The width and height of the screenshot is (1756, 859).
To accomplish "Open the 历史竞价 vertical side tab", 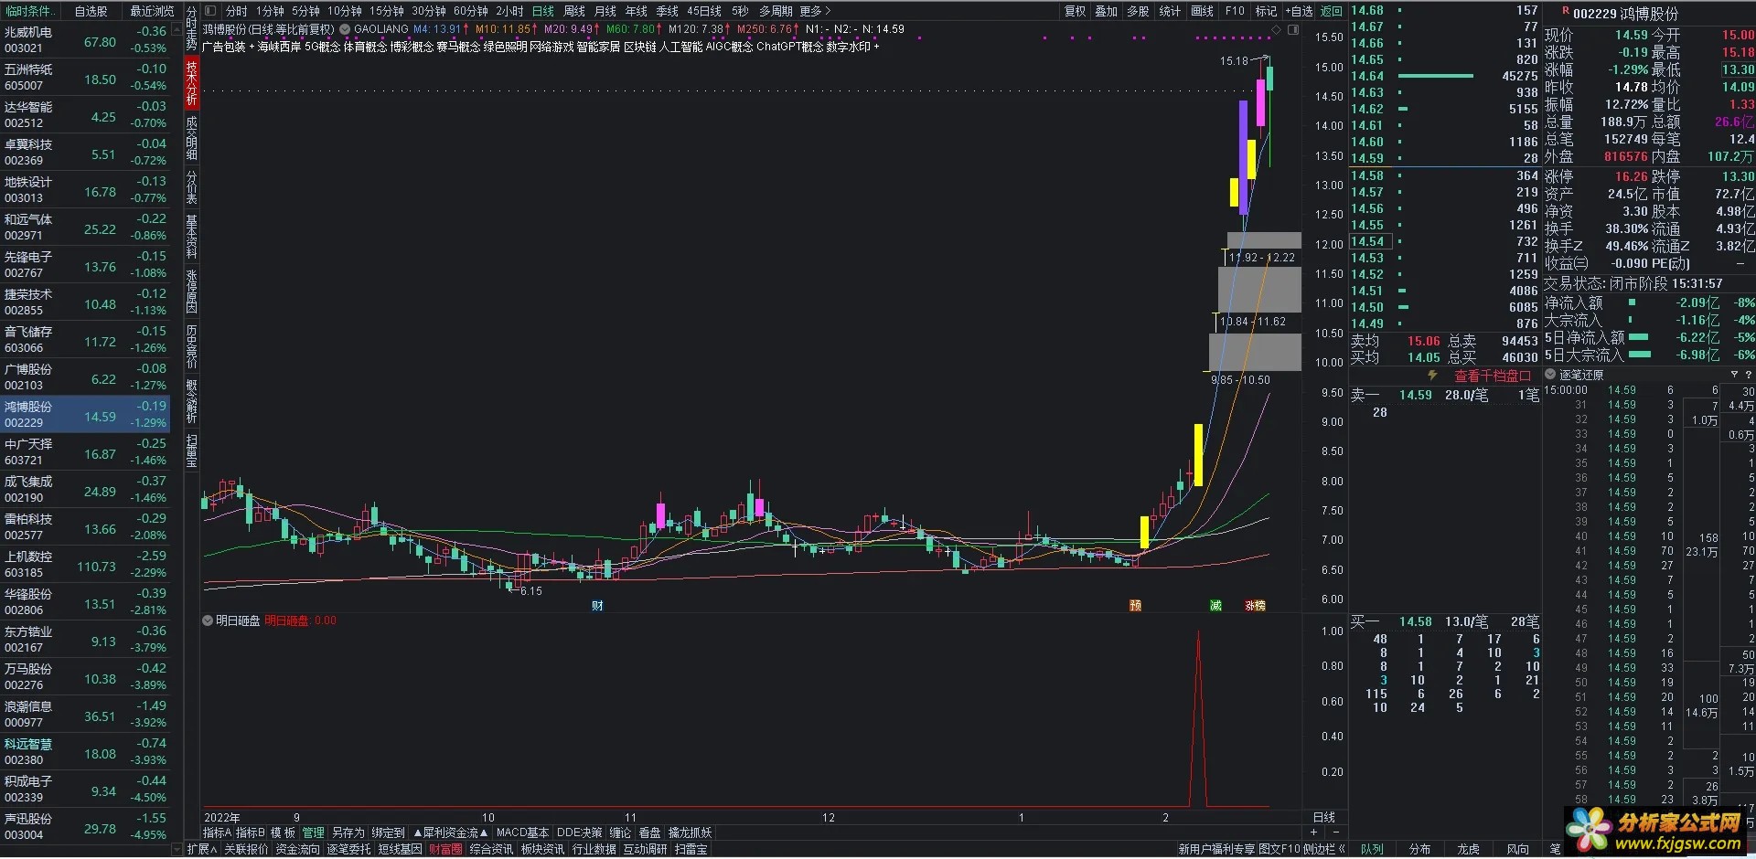I will coord(191,346).
